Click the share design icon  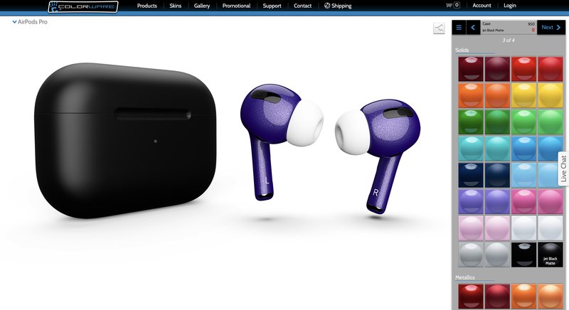pos(439,28)
